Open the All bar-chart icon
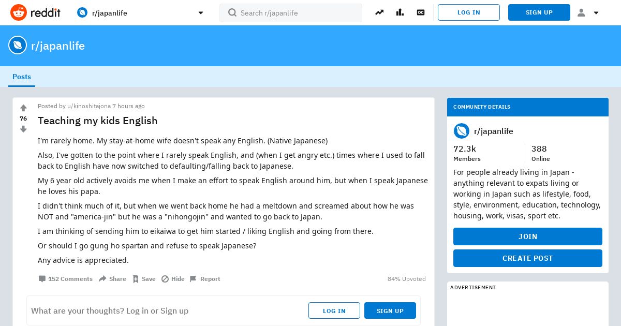This screenshot has width=621, height=326. [x=400, y=12]
